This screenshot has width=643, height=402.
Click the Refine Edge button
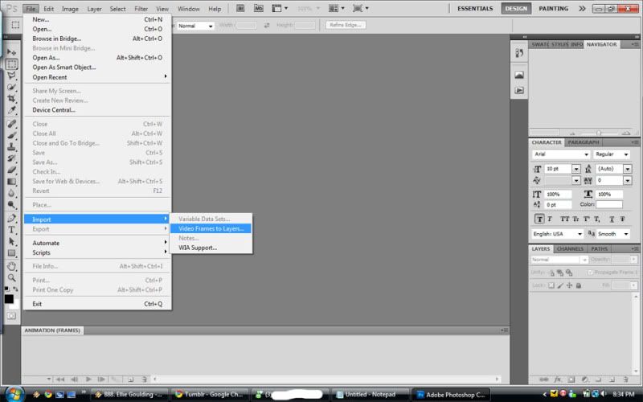346,25
